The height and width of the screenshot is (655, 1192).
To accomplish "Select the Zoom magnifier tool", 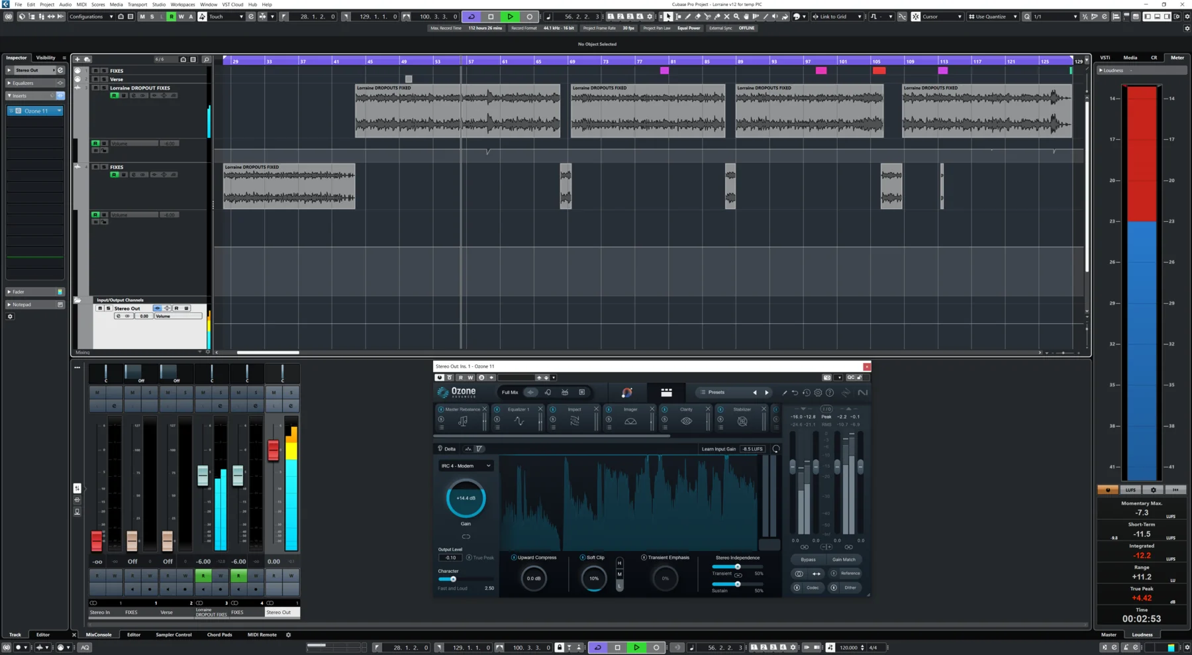I will tap(736, 17).
